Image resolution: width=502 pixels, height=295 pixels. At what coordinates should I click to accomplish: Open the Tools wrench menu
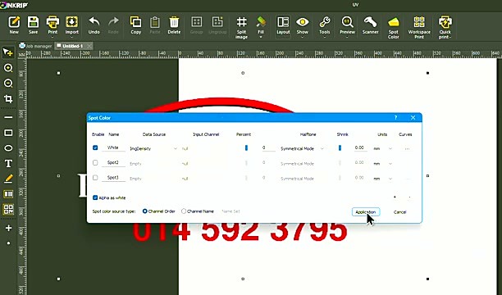(x=324, y=25)
